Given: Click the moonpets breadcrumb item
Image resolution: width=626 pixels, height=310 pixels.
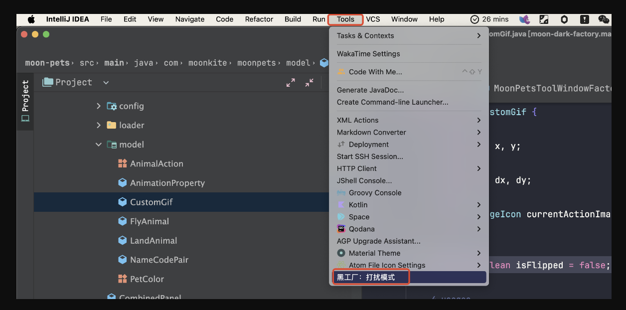Looking at the screenshot, I should tap(257, 63).
